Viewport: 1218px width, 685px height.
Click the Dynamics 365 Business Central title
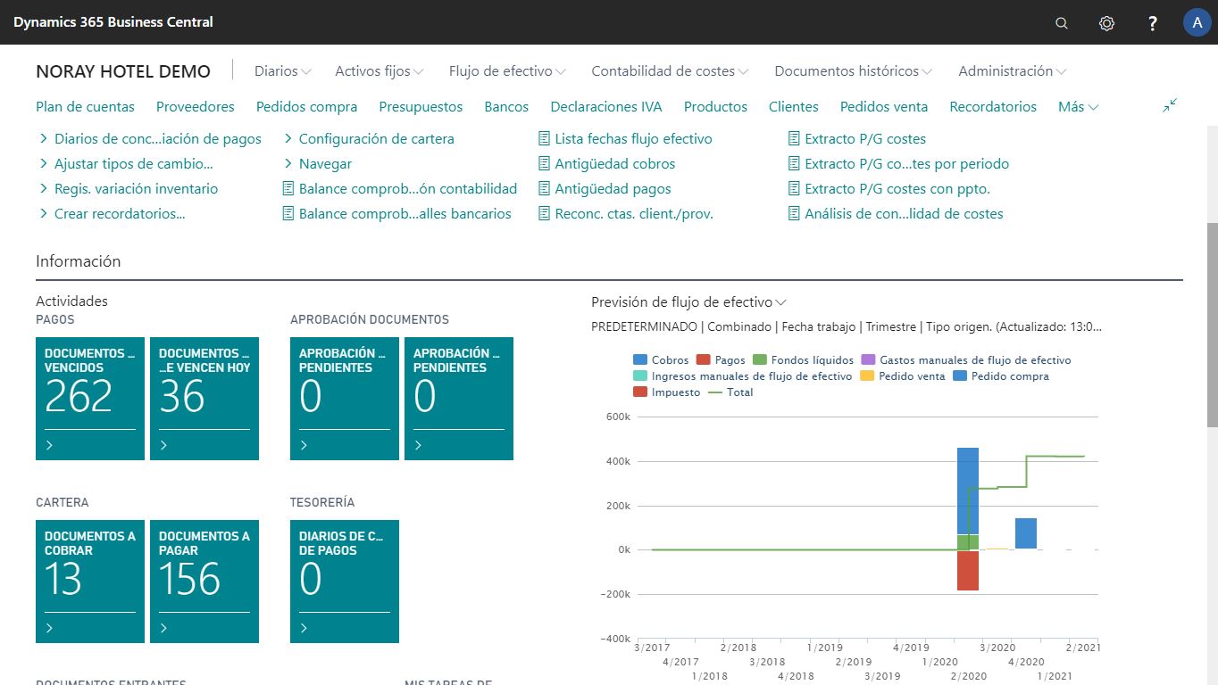[113, 22]
